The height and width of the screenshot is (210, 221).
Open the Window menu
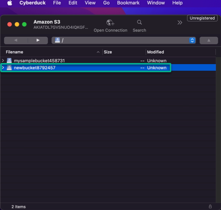pyautogui.click(x=156, y=3)
